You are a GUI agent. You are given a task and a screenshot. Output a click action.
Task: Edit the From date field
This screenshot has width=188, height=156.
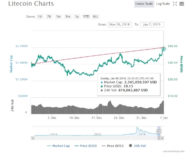[120, 25]
